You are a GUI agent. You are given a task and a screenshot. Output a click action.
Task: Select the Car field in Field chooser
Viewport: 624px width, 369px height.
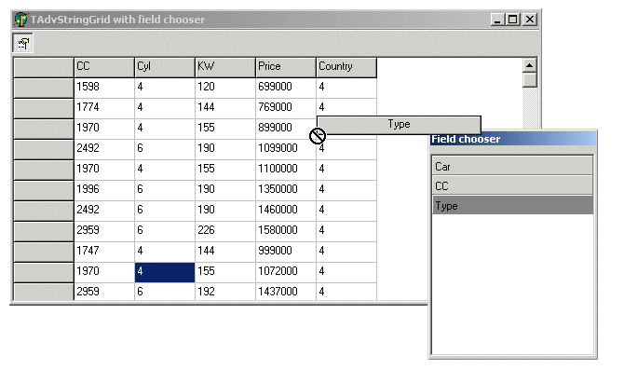(x=512, y=166)
